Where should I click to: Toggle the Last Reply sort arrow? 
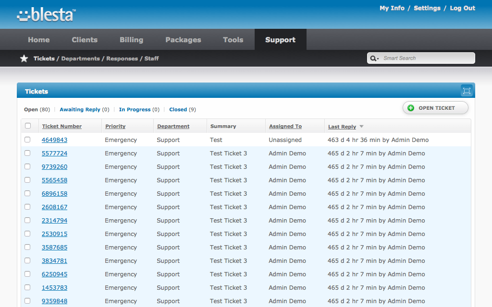coord(361,127)
